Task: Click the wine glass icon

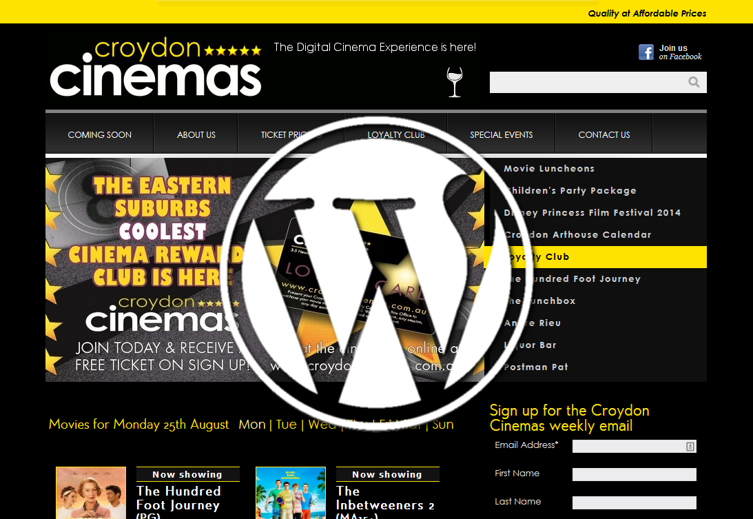Action: (x=454, y=82)
